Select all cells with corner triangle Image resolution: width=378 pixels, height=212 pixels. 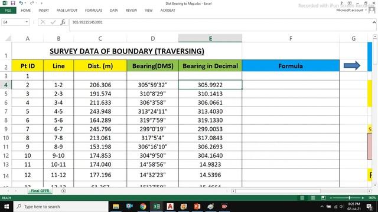[x=8, y=38]
